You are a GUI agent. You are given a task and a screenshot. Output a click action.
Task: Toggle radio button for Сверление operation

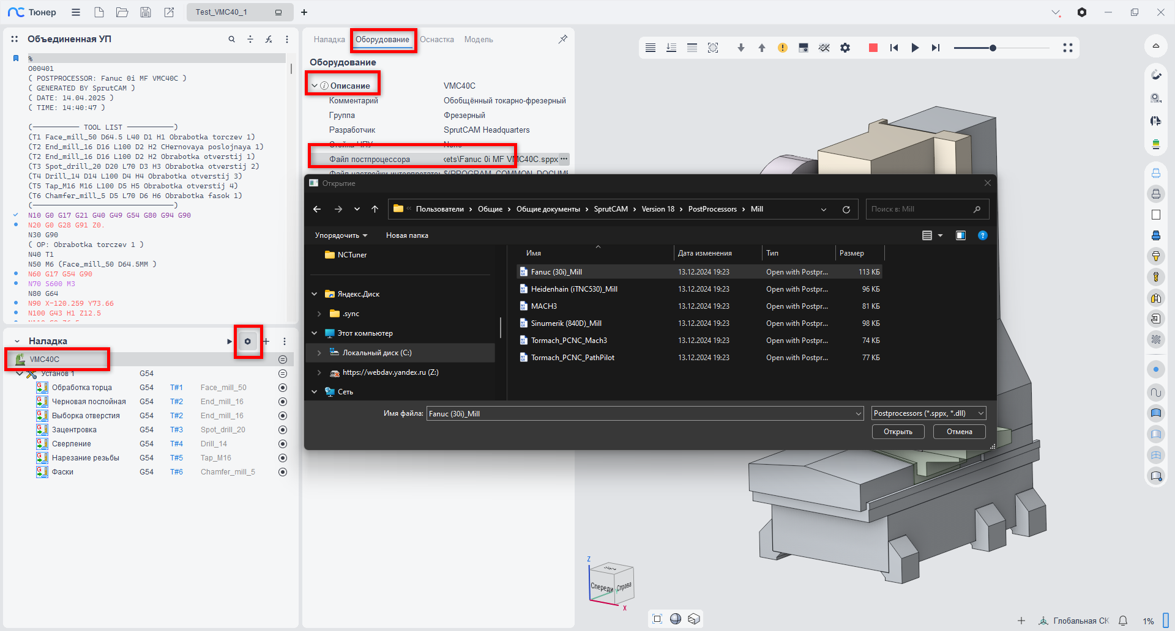(283, 444)
